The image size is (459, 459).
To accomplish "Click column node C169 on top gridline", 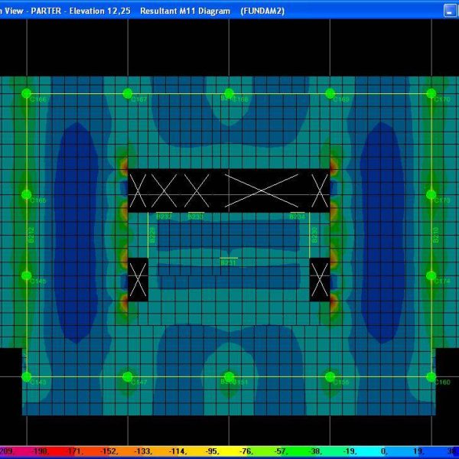I will pos(330,93).
